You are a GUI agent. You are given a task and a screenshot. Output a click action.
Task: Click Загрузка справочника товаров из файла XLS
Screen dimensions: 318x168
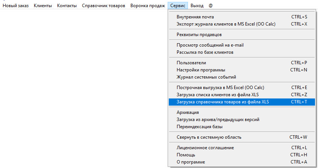pyautogui.click(x=223, y=102)
